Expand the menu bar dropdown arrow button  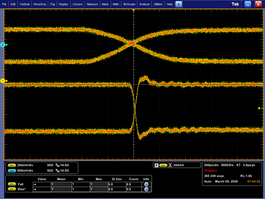pos(179,4)
